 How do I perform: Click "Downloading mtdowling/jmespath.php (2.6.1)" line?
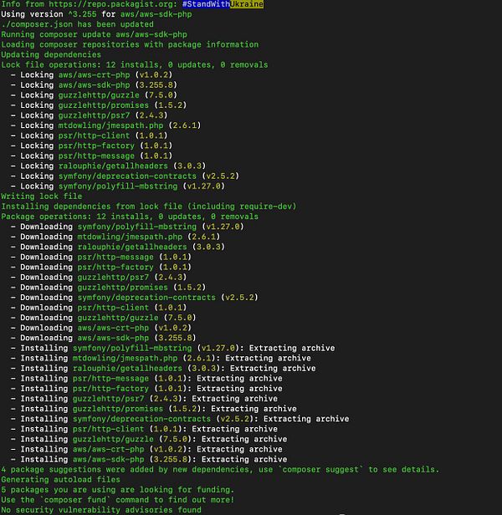tap(115, 237)
